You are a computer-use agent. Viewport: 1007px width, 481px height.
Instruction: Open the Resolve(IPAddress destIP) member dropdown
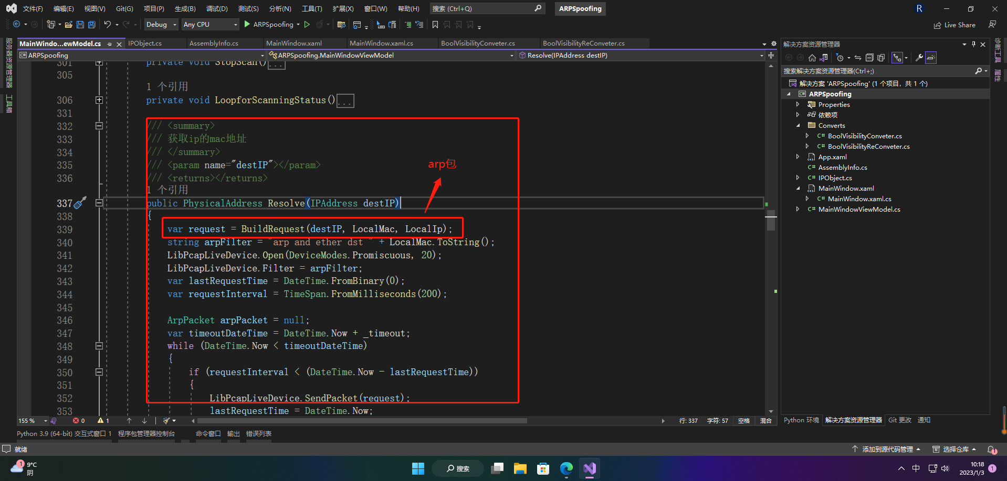(641, 55)
